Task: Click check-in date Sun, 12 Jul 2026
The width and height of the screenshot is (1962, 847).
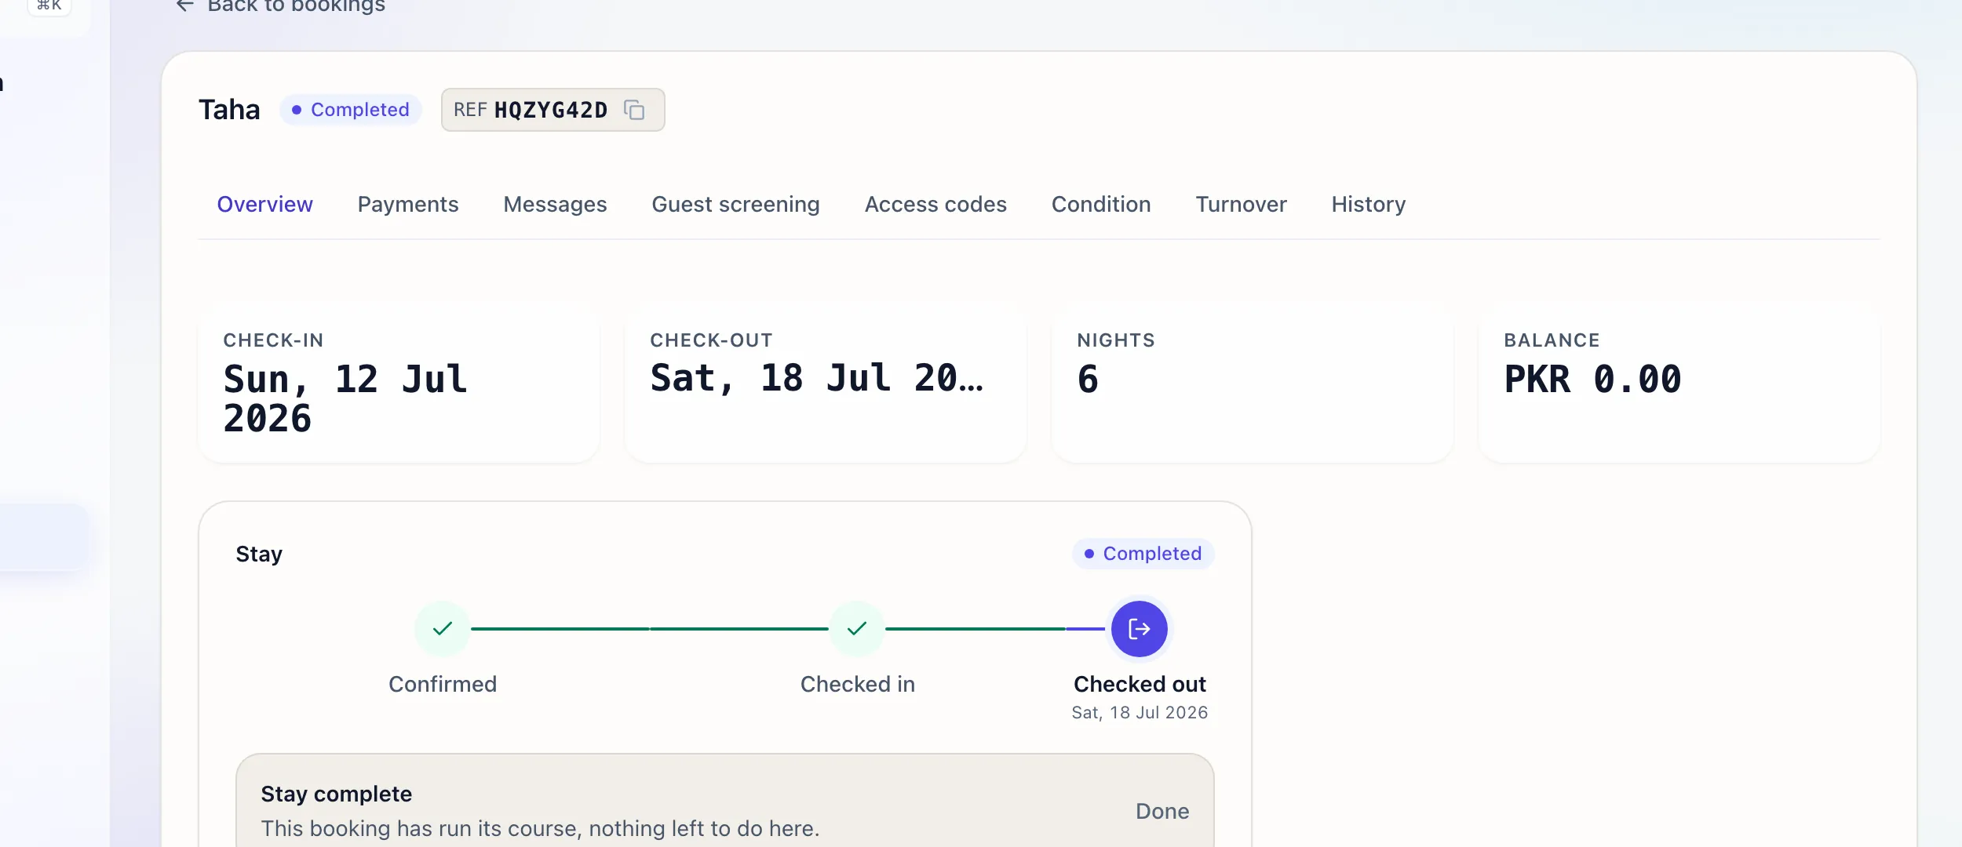Action: (345, 398)
